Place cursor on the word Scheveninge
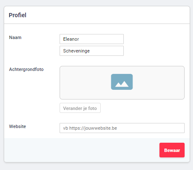Screen dimensions: 193x170 [76, 51]
